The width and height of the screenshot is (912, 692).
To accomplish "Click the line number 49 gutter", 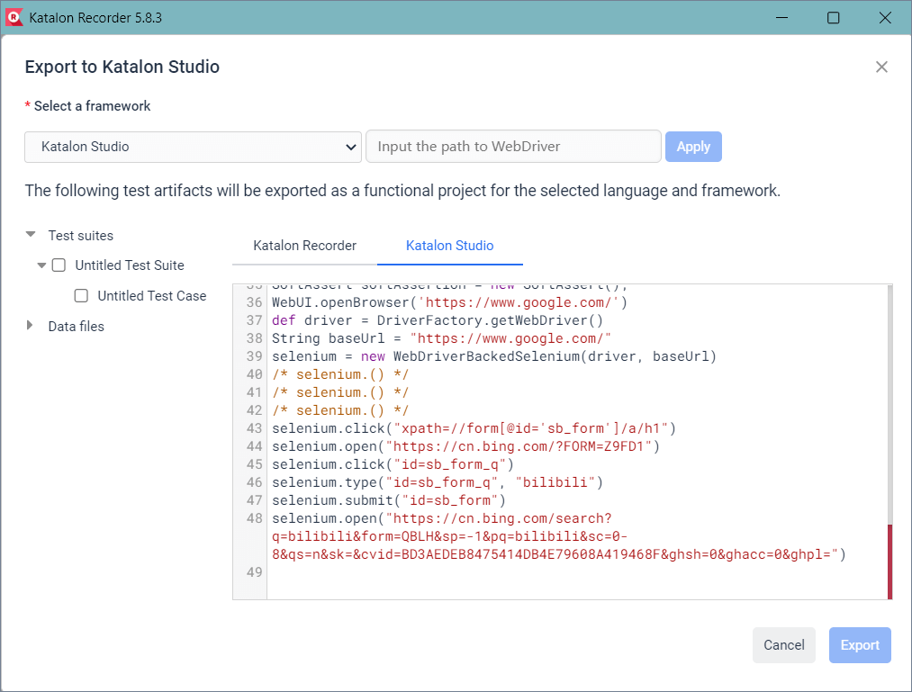I will point(254,572).
